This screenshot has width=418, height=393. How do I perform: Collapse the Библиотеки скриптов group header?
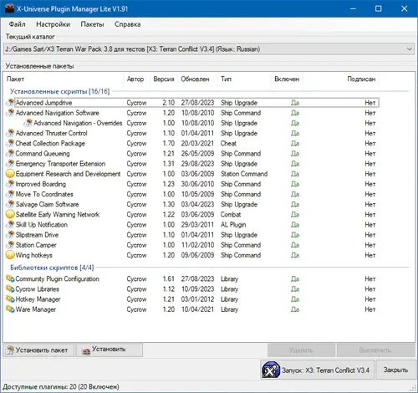52,268
